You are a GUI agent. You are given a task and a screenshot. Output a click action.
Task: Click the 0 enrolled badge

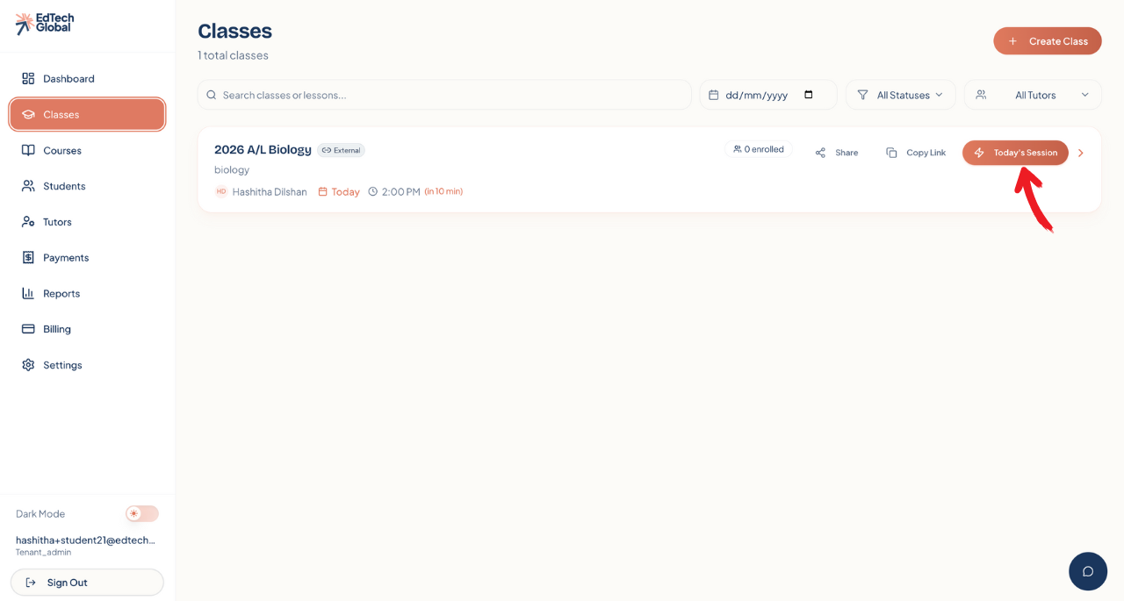(x=759, y=149)
